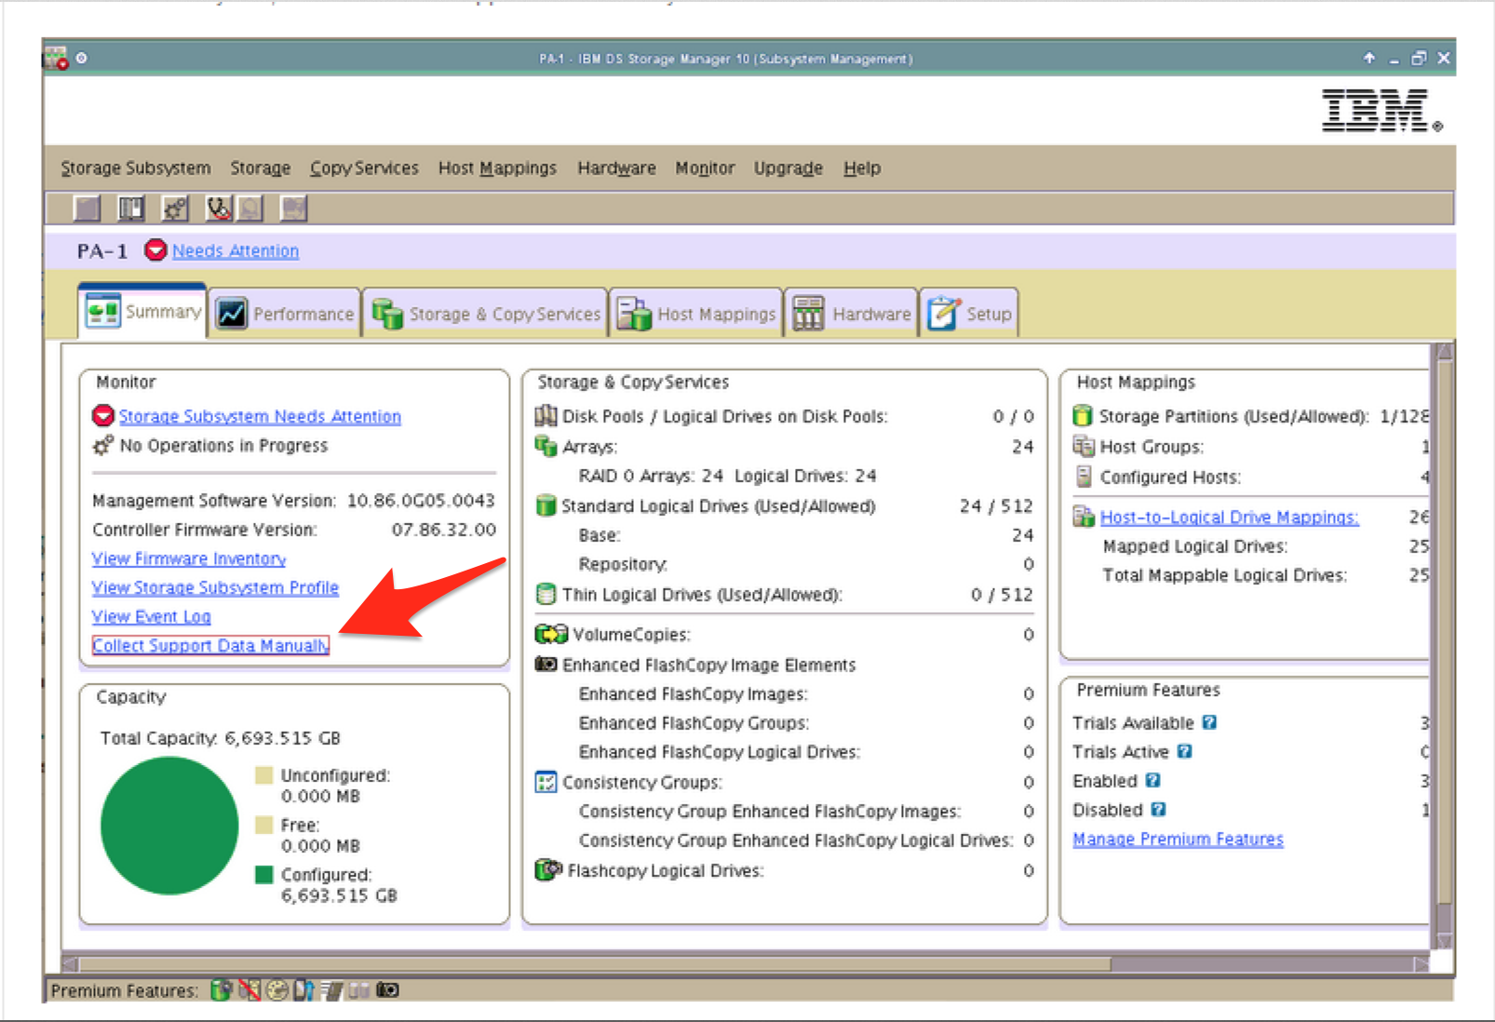Switch to the Hardware tab
The image size is (1495, 1022).
(x=852, y=314)
